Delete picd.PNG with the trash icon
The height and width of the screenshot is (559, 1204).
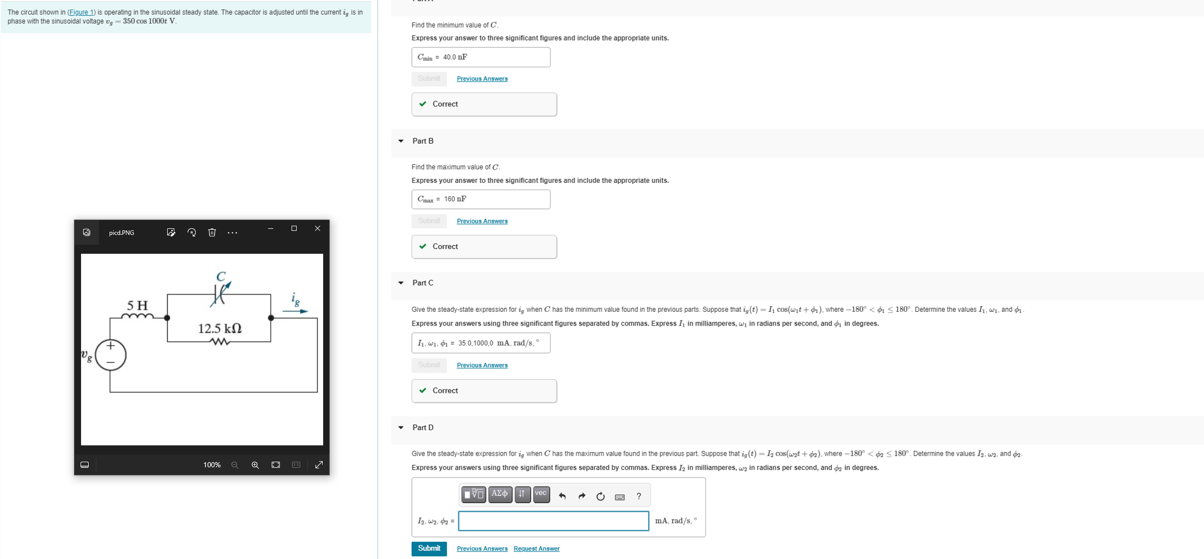coord(212,232)
